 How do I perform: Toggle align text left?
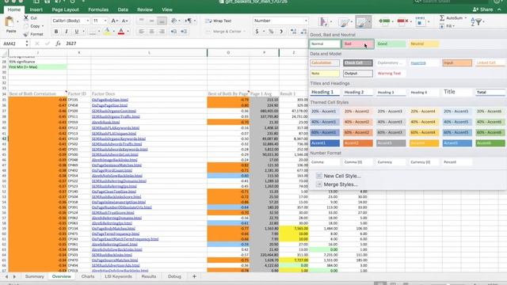tap(141, 32)
